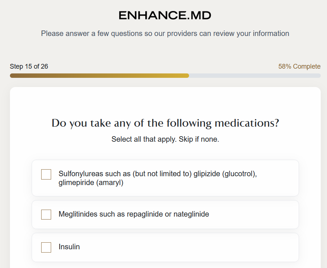This screenshot has width=327, height=268.
Task: Click blank area right of Meglitinides label
Action: [x=254, y=214]
